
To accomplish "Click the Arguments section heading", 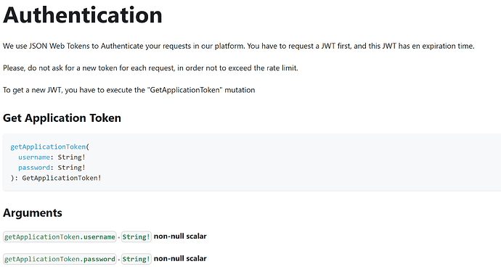I will tap(32, 213).
